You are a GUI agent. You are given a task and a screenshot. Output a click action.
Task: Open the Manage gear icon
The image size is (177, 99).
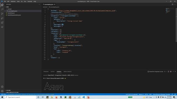coord(2,91)
